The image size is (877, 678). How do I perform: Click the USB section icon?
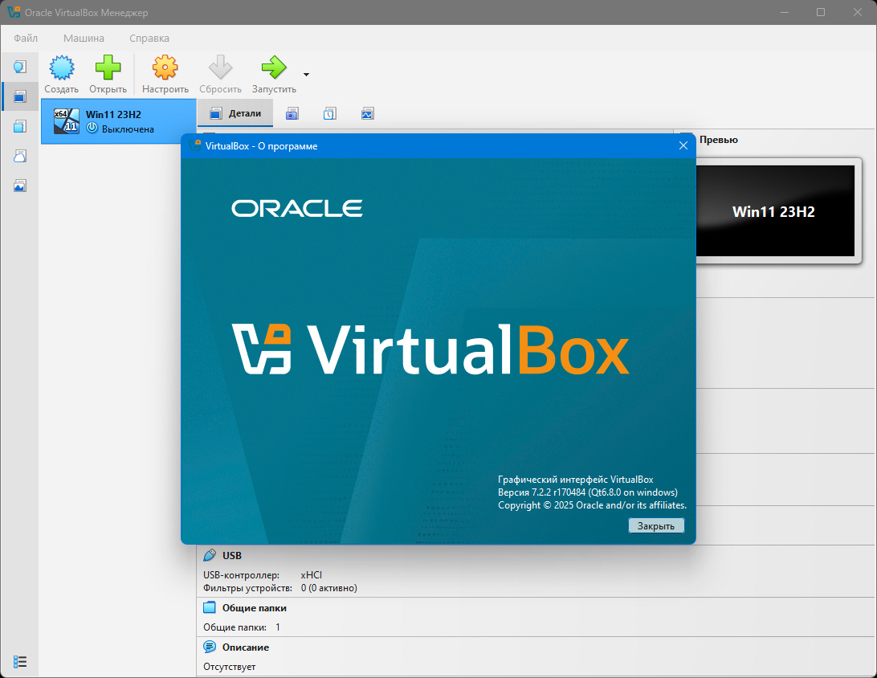coord(209,555)
